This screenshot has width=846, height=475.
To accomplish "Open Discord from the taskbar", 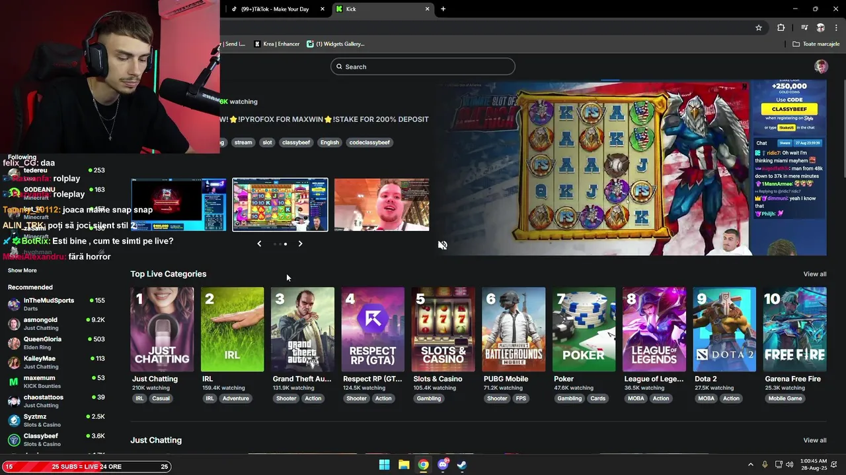I will pos(443,464).
